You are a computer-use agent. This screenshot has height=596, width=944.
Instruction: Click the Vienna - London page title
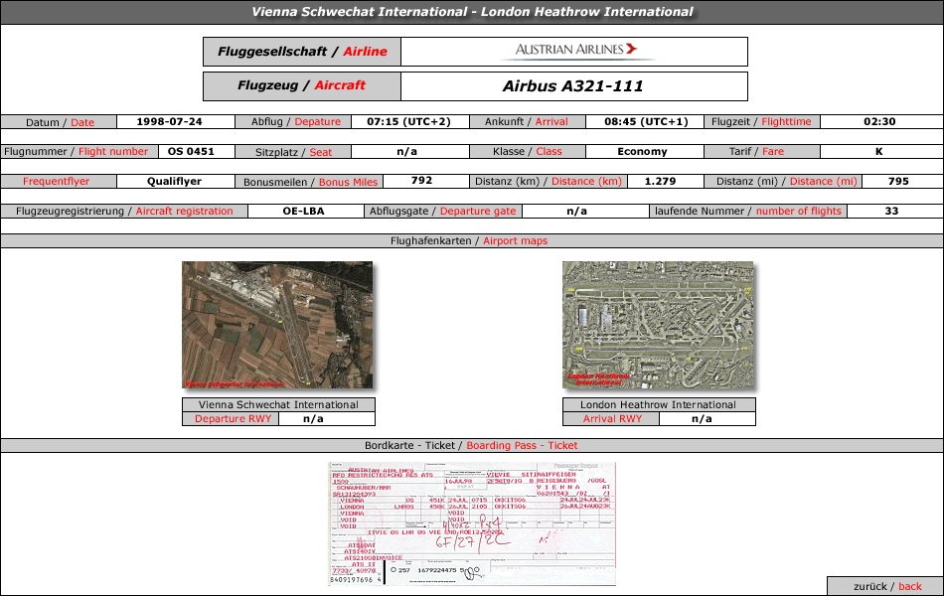(472, 12)
